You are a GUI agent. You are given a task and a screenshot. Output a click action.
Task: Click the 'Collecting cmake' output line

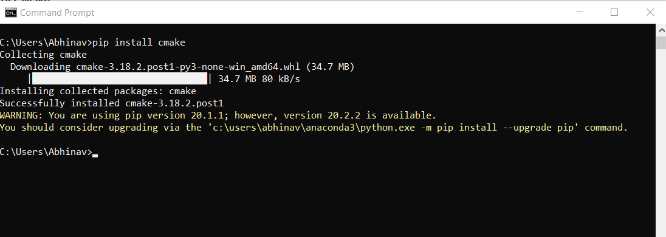43,55
